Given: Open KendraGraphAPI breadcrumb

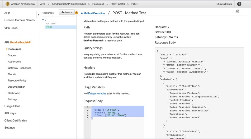Looking at the screenshot, I should tap(69, 4).
